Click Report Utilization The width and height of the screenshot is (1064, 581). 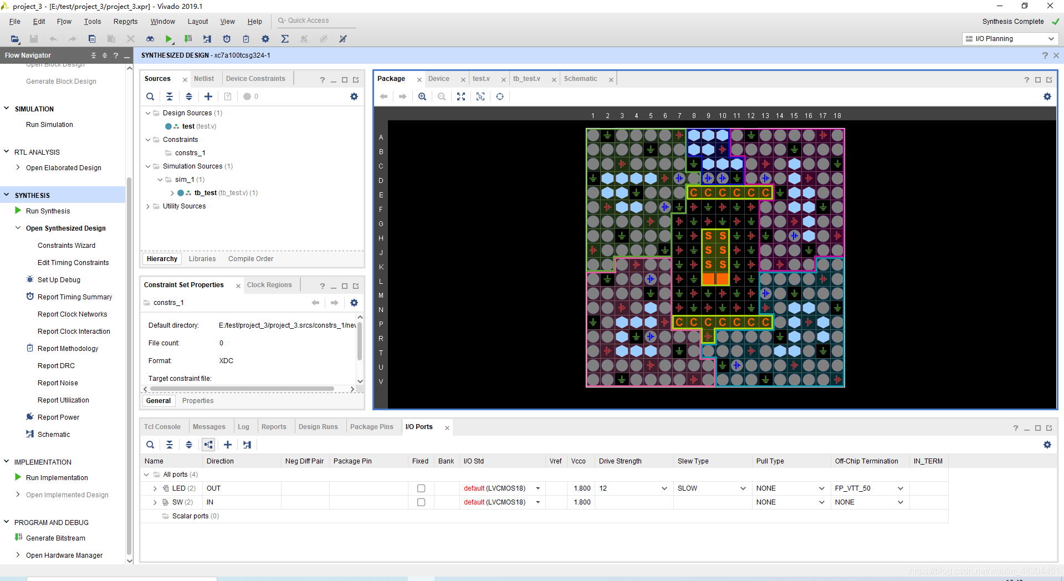[63, 400]
